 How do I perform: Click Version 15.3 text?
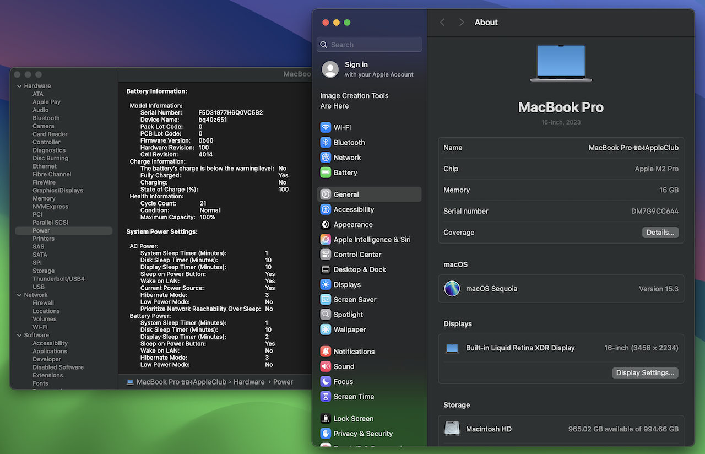659,289
